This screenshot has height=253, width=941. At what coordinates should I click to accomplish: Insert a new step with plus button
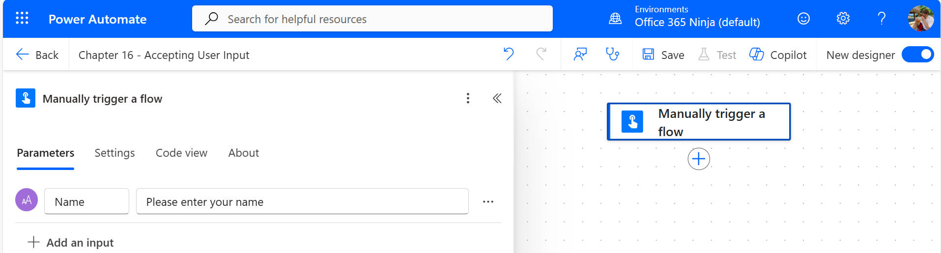(699, 159)
